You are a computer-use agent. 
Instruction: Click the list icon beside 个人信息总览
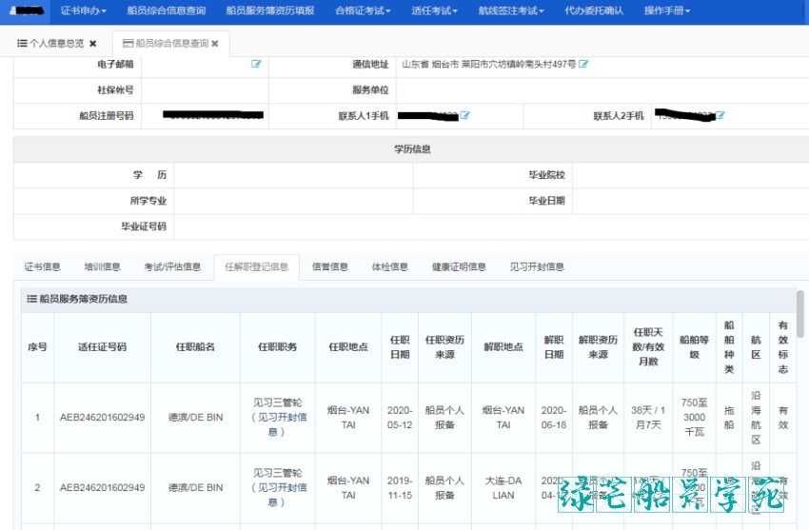(22, 44)
